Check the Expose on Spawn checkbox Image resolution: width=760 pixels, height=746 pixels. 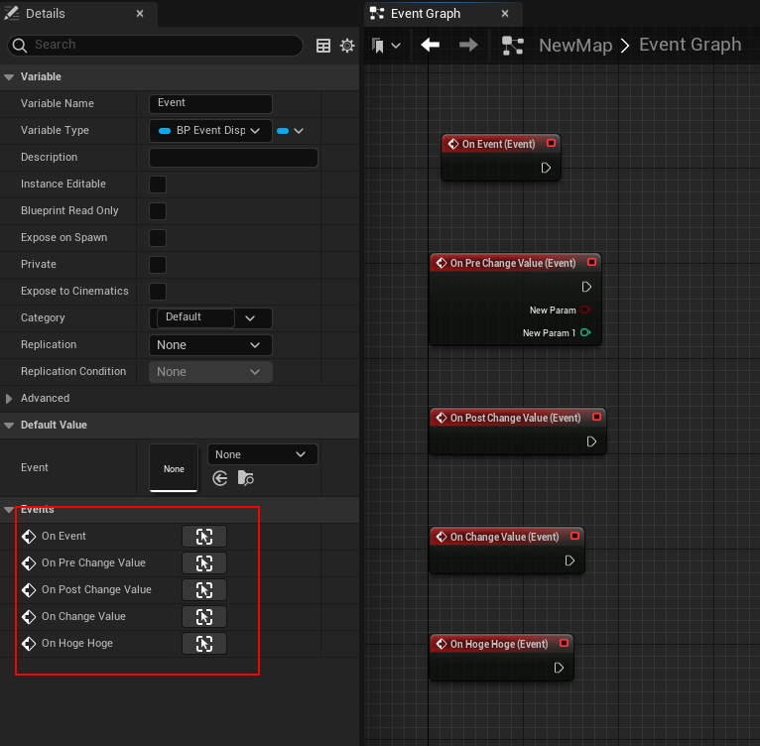157,238
